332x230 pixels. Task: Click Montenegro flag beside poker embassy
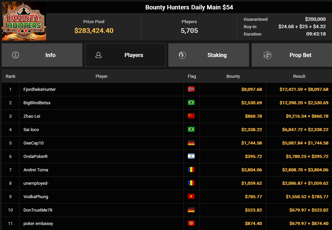coord(191,223)
